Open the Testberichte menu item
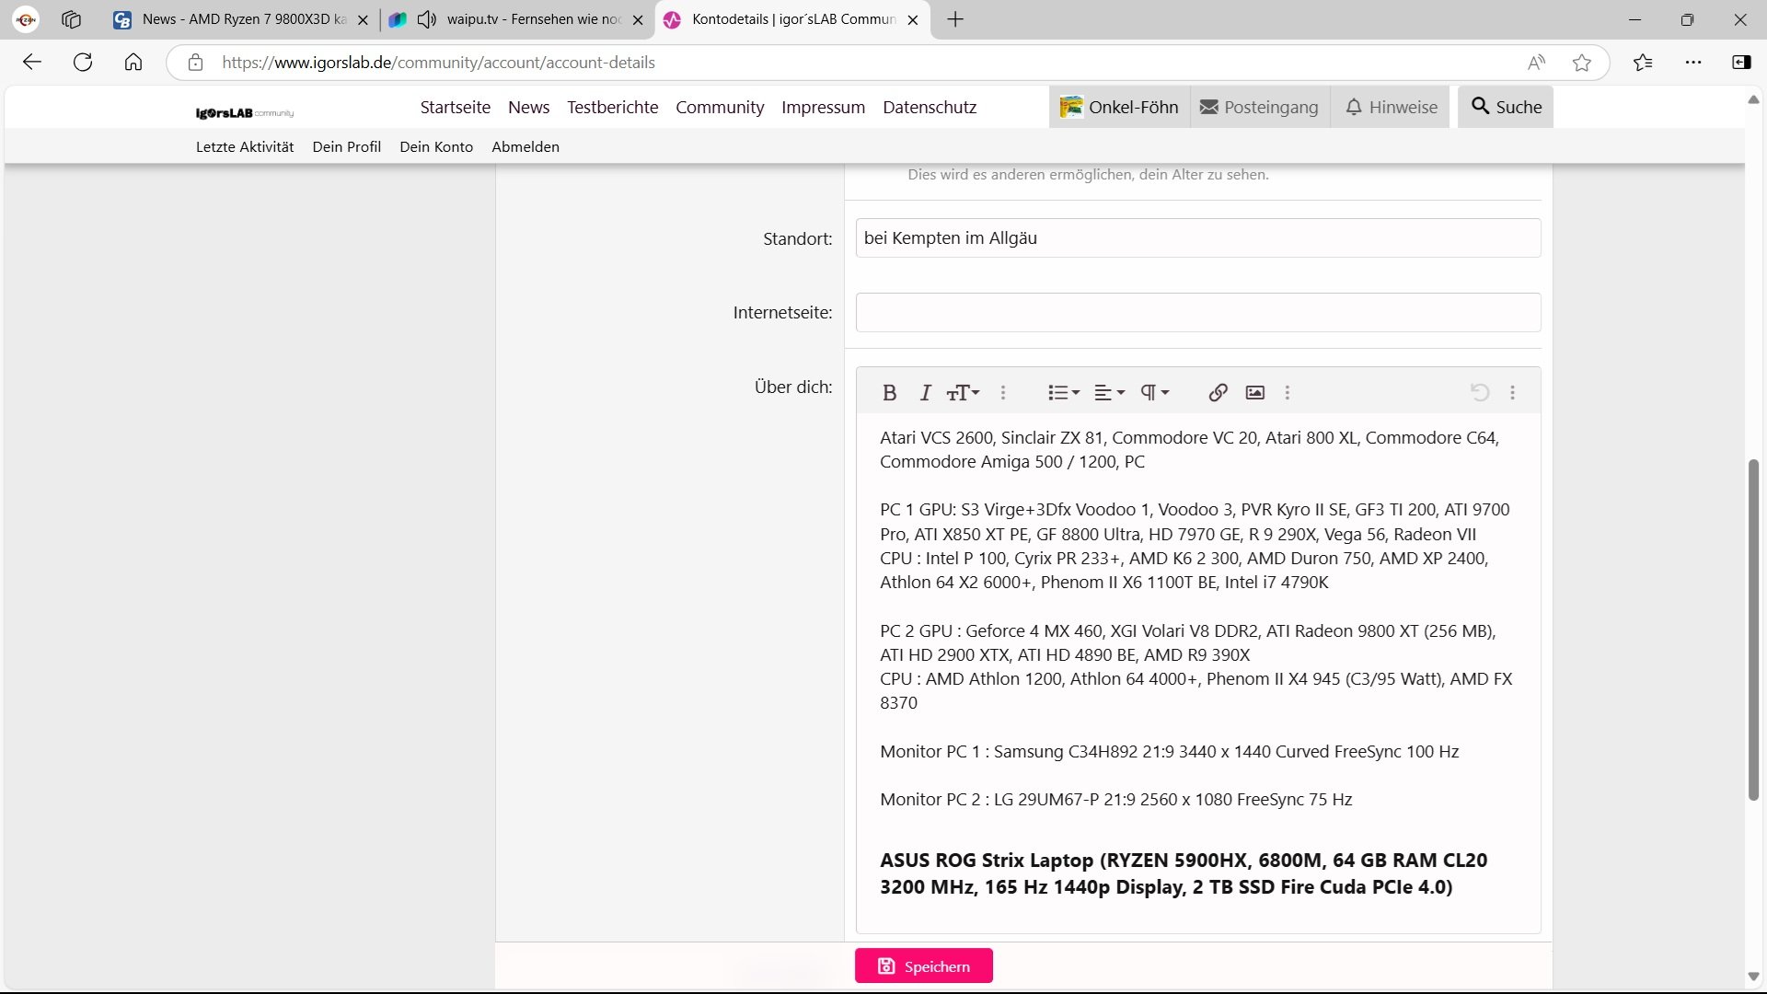The width and height of the screenshot is (1767, 994). point(612,107)
